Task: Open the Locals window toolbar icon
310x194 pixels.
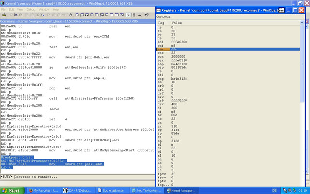Action: coord(87,15)
